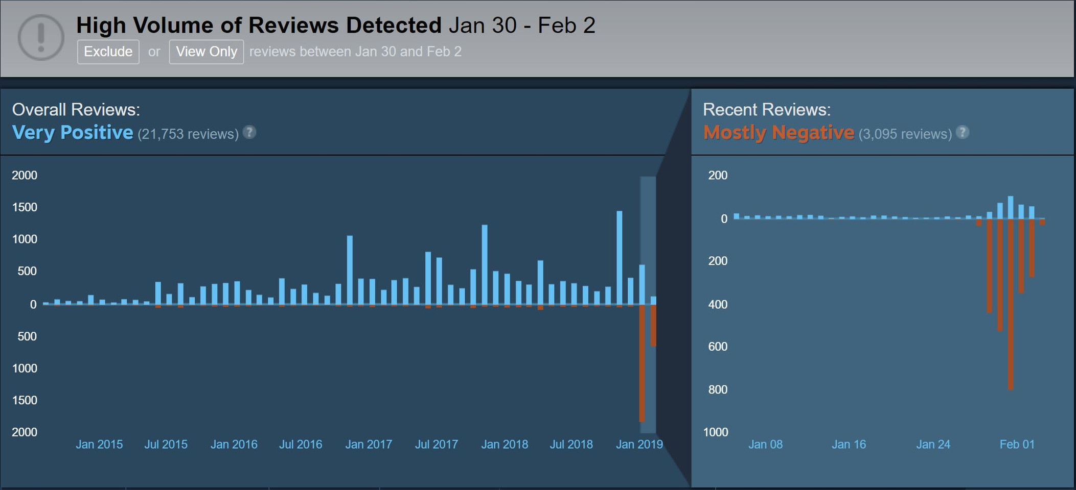This screenshot has width=1076, height=490.
Task: Click the Jul 2018 axis label
Action: [x=571, y=445]
